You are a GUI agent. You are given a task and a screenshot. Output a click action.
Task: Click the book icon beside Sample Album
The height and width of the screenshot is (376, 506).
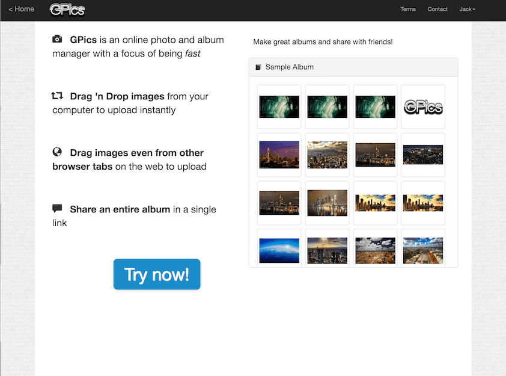pos(258,67)
